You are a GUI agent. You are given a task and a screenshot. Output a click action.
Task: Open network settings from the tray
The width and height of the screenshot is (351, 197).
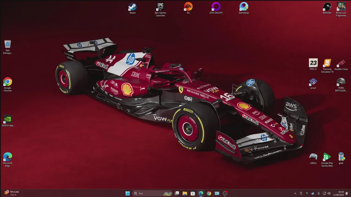pos(324,193)
